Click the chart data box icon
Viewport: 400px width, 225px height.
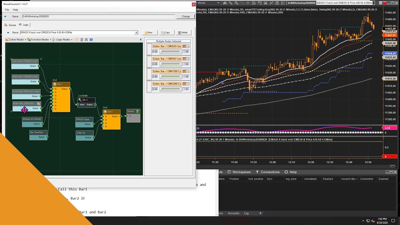pos(254,3)
